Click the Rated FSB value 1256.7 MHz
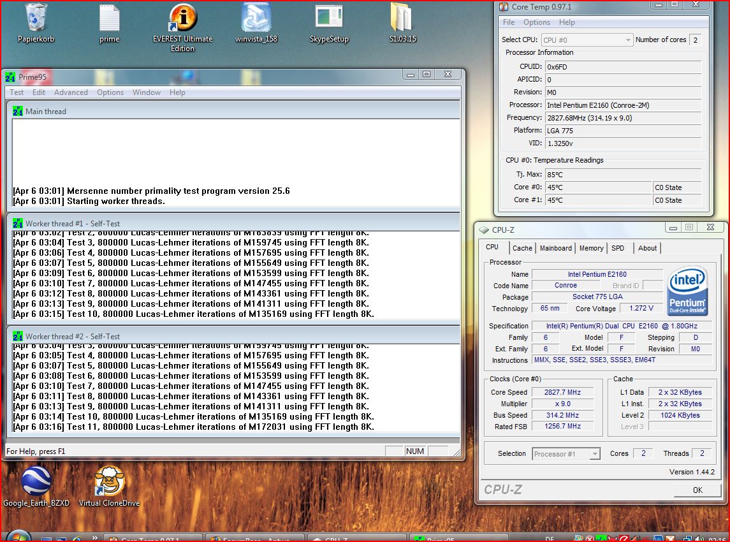The image size is (730, 542). coord(562,426)
